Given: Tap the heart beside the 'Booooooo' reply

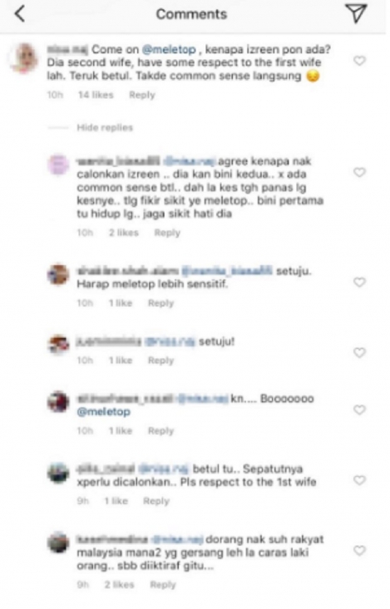Looking at the screenshot, I should tap(360, 410).
